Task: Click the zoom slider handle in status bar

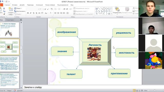Action: pyautogui.click(x=155, y=90)
